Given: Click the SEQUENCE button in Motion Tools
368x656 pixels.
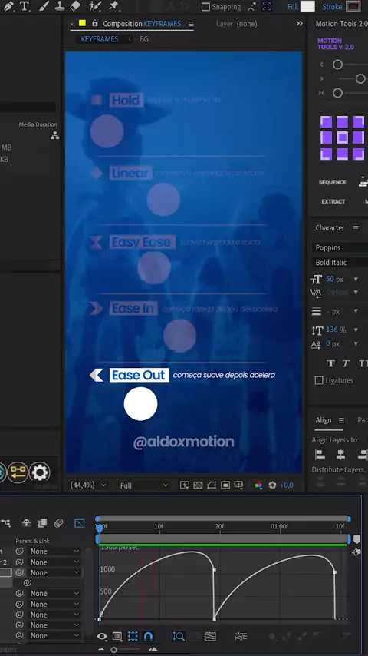Looking at the screenshot, I should [x=333, y=182].
